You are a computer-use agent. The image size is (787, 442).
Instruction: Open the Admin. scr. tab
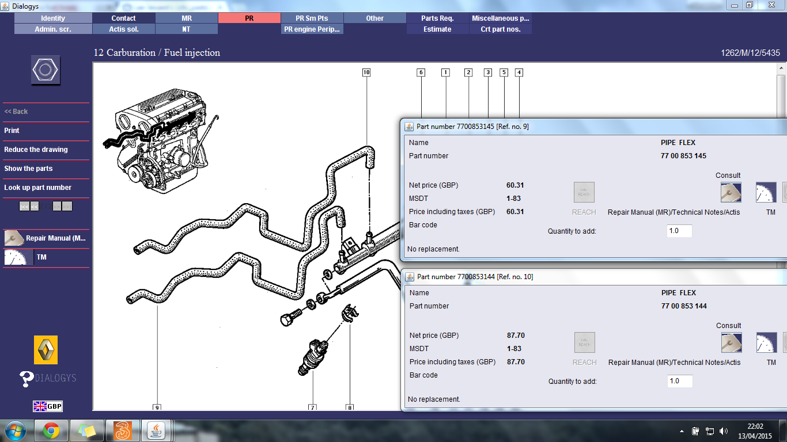tap(53, 29)
